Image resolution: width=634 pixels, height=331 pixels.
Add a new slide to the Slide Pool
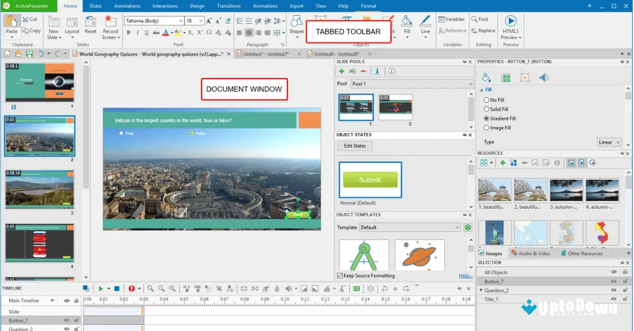tap(342, 72)
